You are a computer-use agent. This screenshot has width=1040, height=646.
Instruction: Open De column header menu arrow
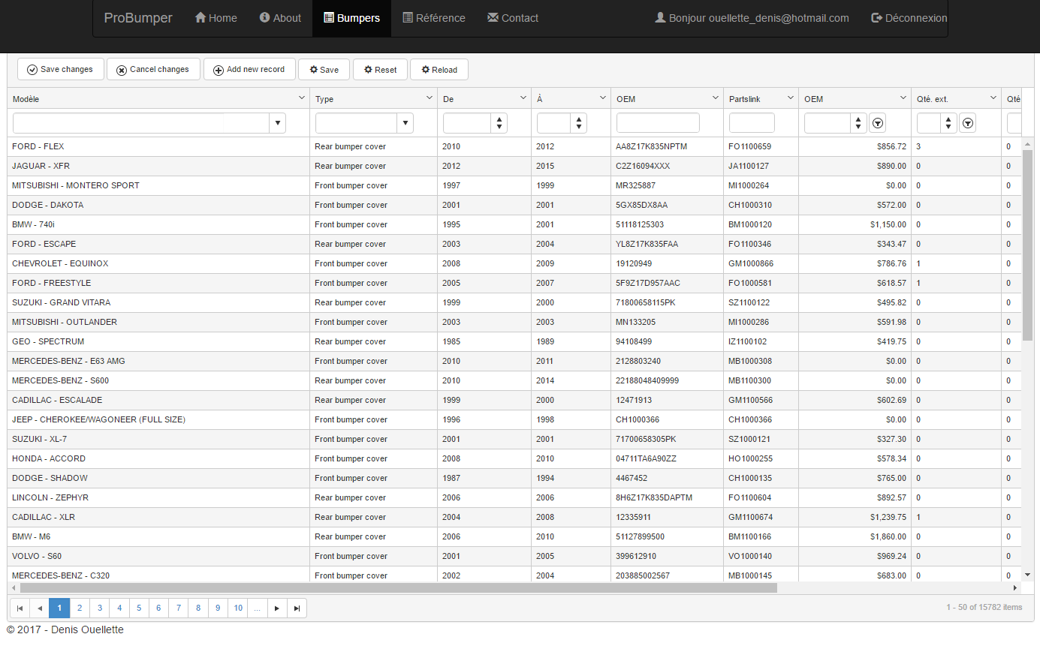(523, 98)
